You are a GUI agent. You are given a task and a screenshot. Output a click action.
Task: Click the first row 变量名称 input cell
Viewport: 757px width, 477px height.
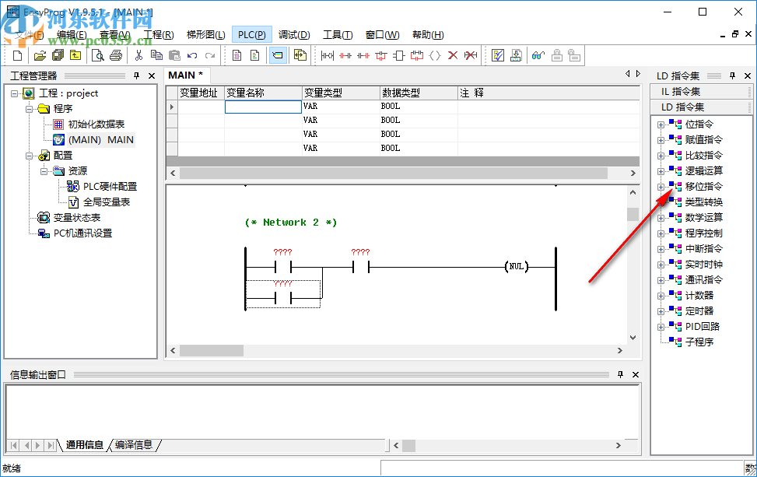tap(263, 107)
